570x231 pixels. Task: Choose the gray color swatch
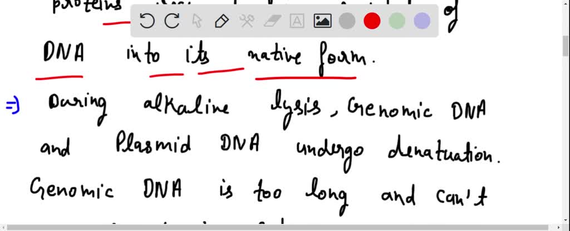pyautogui.click(x=347, y=21)
